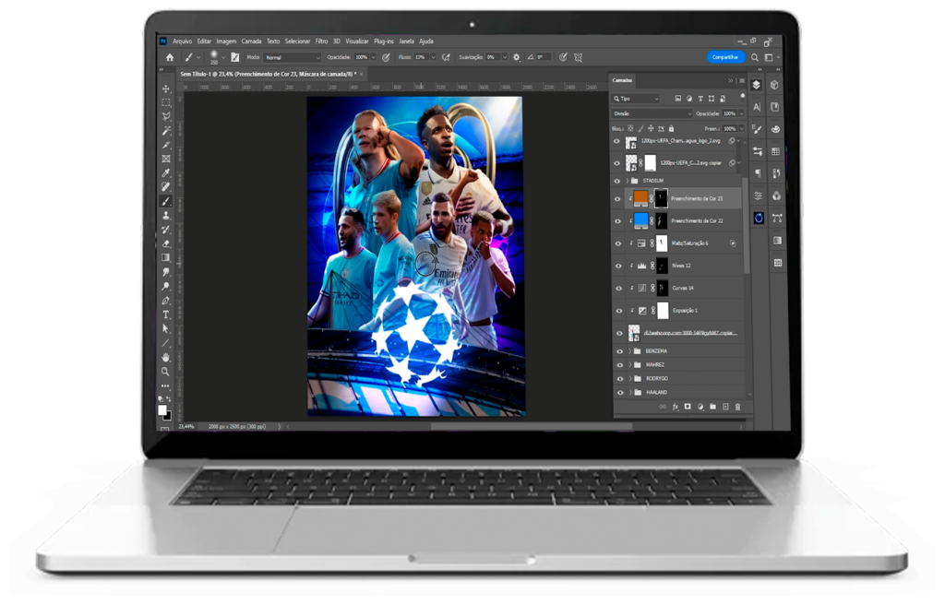Hide the Preenchimento de Cor 23 layer
The image size is (945, 604).
(x=617, y=199)
